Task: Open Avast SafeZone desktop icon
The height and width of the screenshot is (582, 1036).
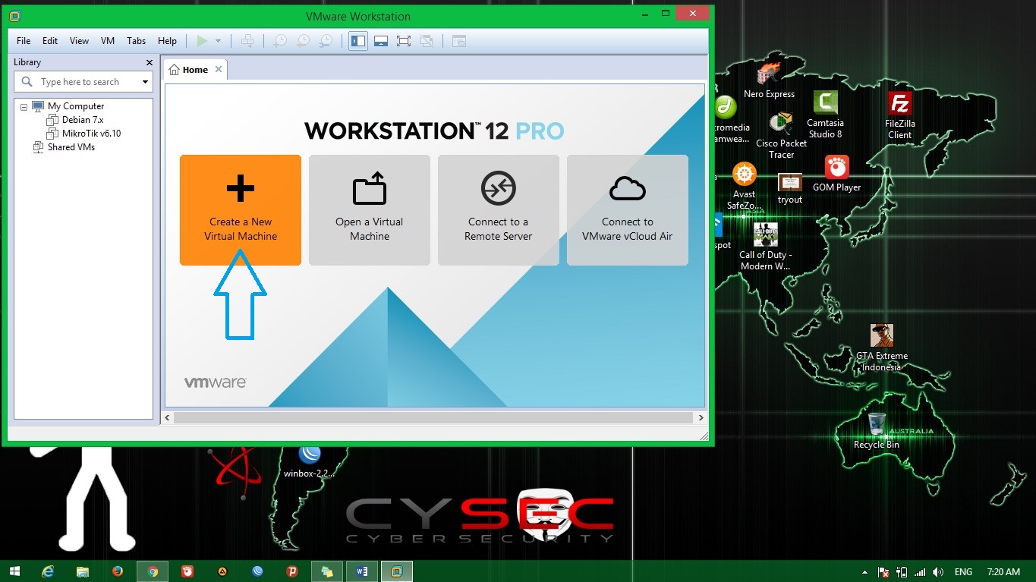Action: [x=744, y=187]
